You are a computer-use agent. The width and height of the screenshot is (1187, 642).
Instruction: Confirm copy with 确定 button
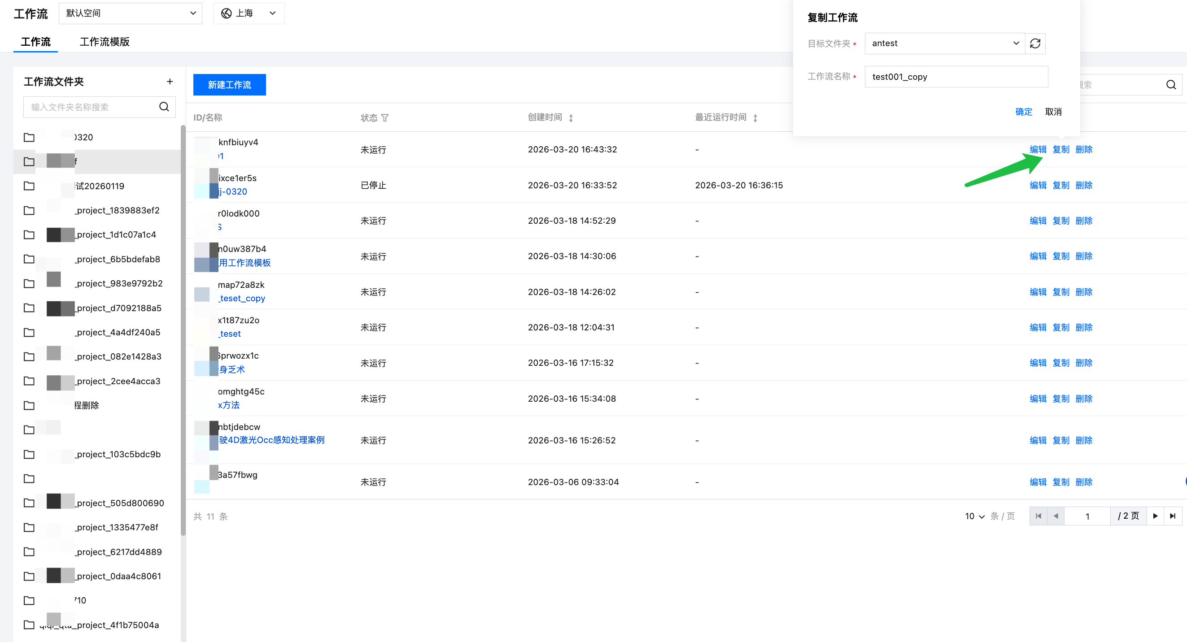pyautogui.click(x=1023, y=112)
